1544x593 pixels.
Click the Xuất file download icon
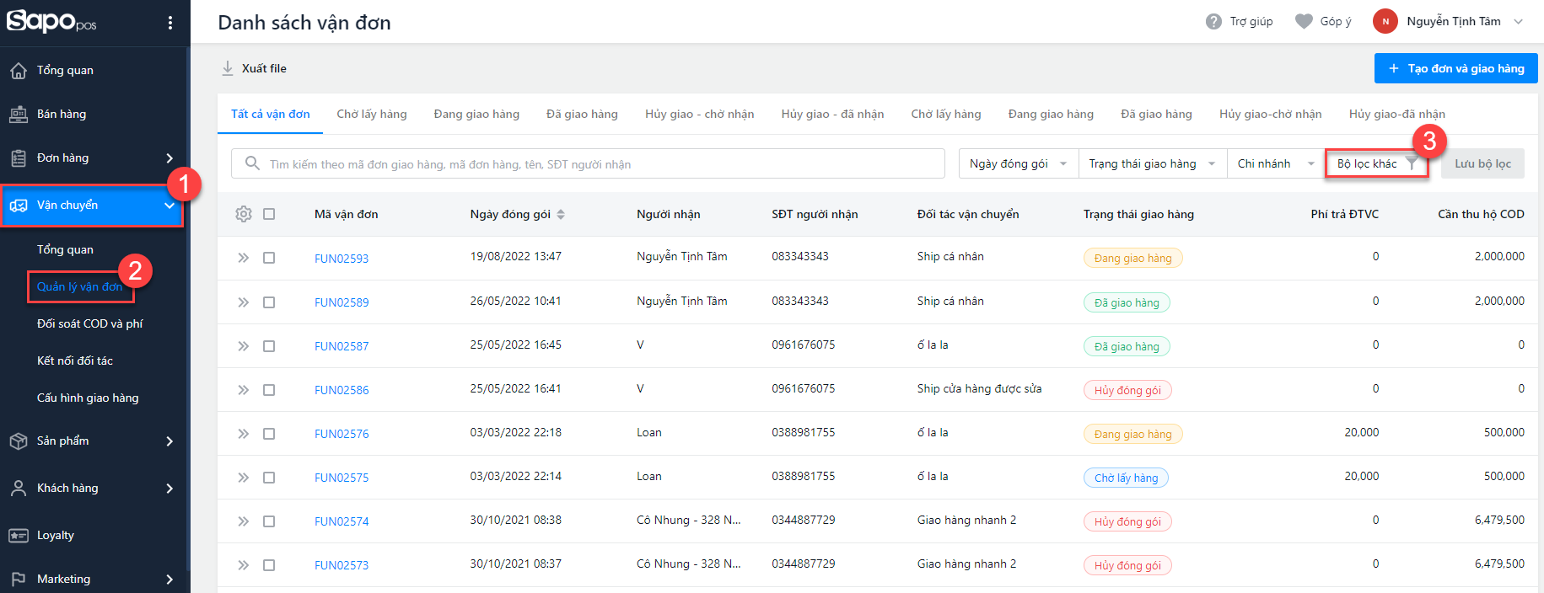pyautogui.click(x=228, y=68)
